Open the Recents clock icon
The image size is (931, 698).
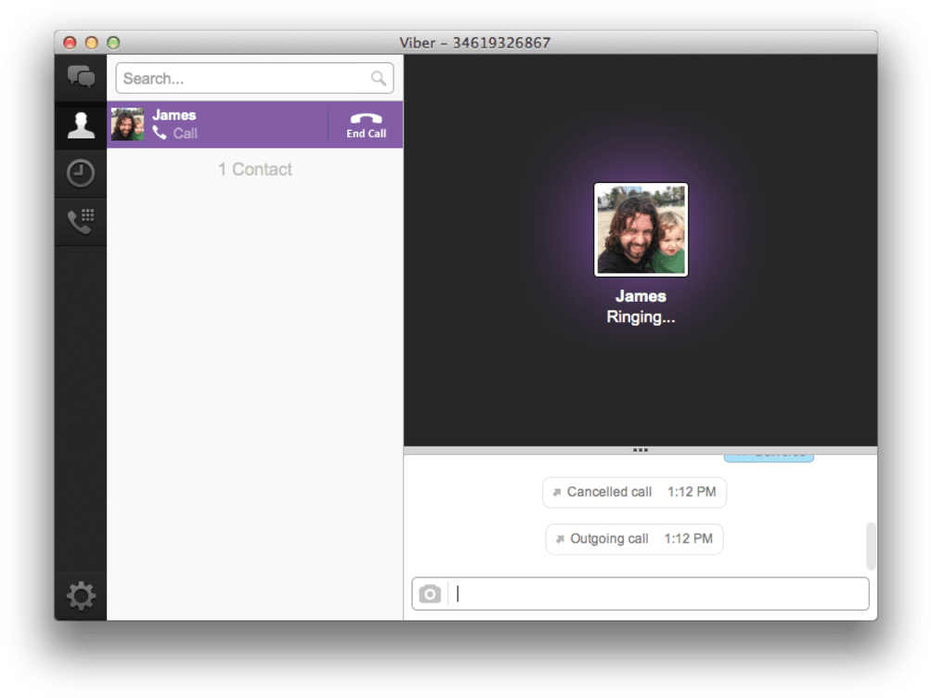click(x=81, y=174)
